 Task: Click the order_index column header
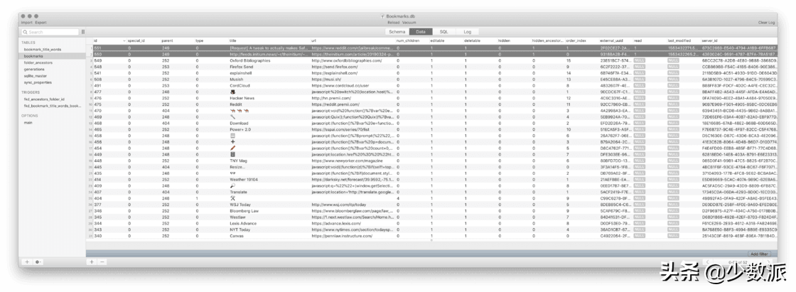576,40
